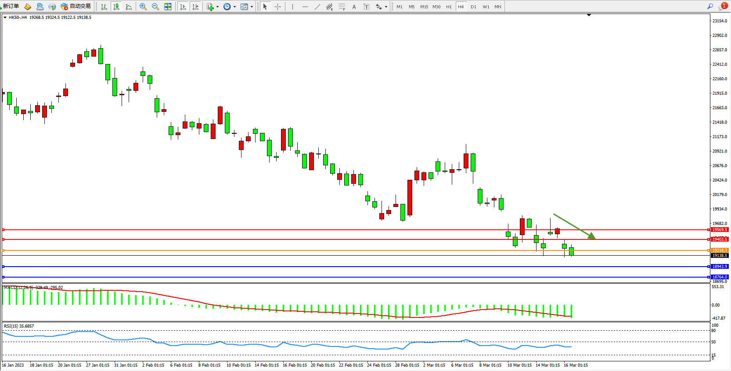Image resolution: width=731 pixels, height=371 pixels.
Task: Switch to the M15 timeframe
Action: point(424,7)
